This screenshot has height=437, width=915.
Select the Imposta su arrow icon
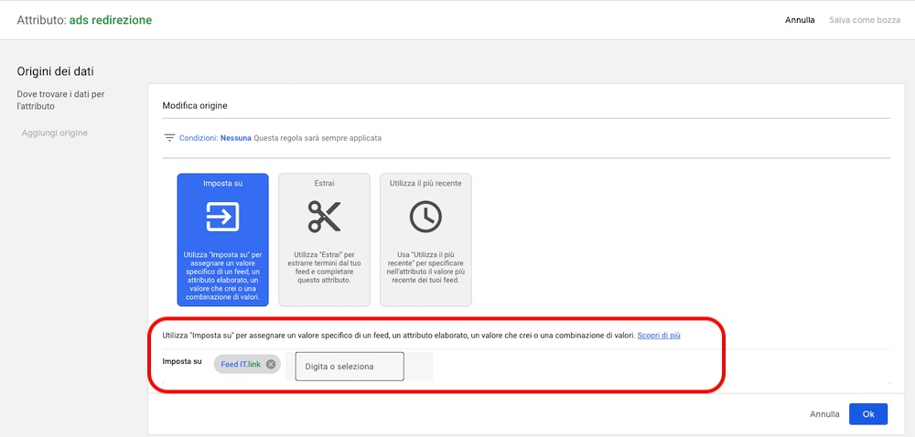222,217
